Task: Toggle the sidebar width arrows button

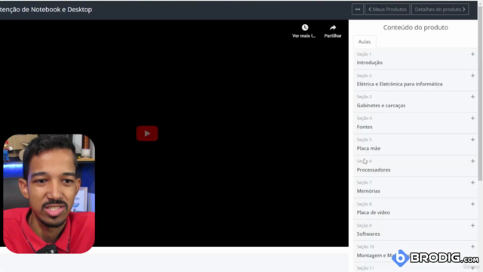Action: 357,9
